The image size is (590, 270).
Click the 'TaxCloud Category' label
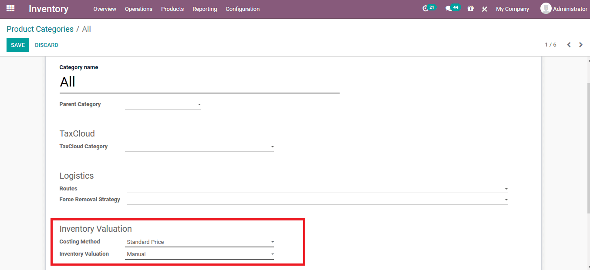[84, 147]
